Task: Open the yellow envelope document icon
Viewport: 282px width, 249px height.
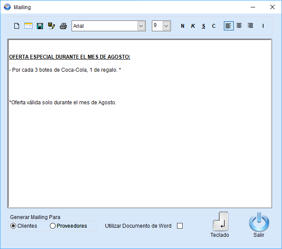Action: (28, 26)
